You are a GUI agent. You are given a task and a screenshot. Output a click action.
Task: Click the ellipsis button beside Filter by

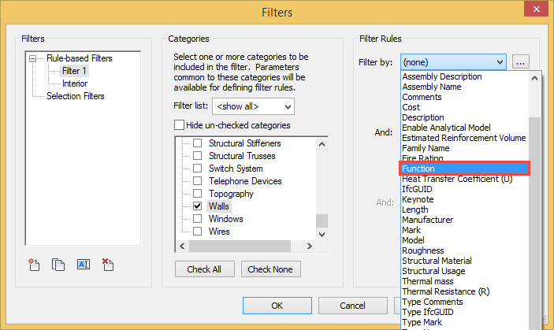pyautogui.click(x=520, y=62)
